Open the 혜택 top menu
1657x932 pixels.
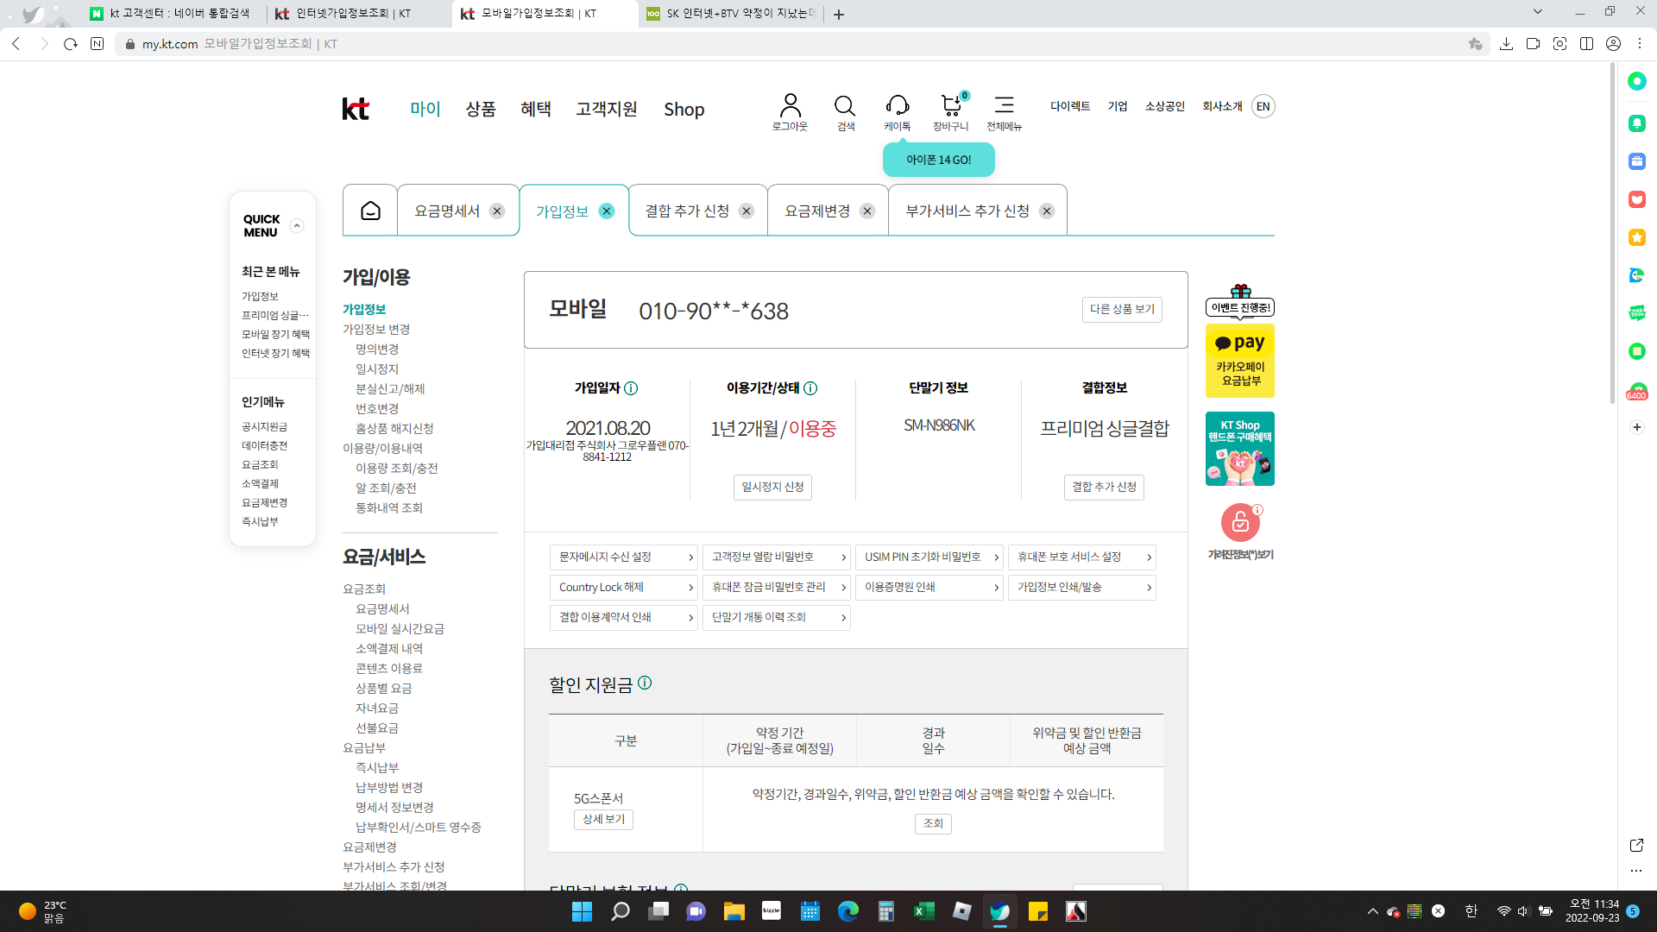(x=535, y=110)
